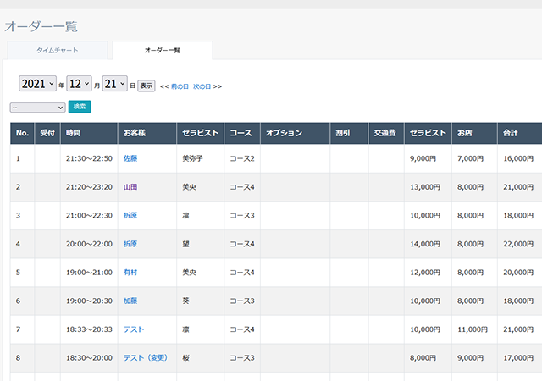Viewport: 542px width, 381px height.
Task: Select time cell 18:33～20:33
Action: point(89,329)
